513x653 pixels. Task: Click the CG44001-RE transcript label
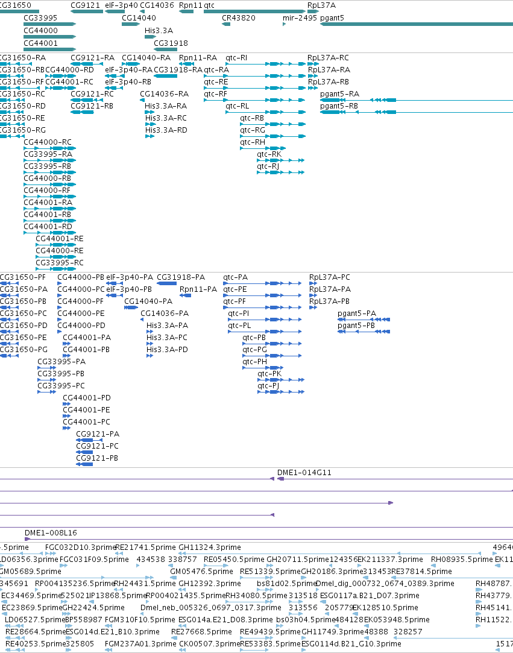tap(60, 239)
